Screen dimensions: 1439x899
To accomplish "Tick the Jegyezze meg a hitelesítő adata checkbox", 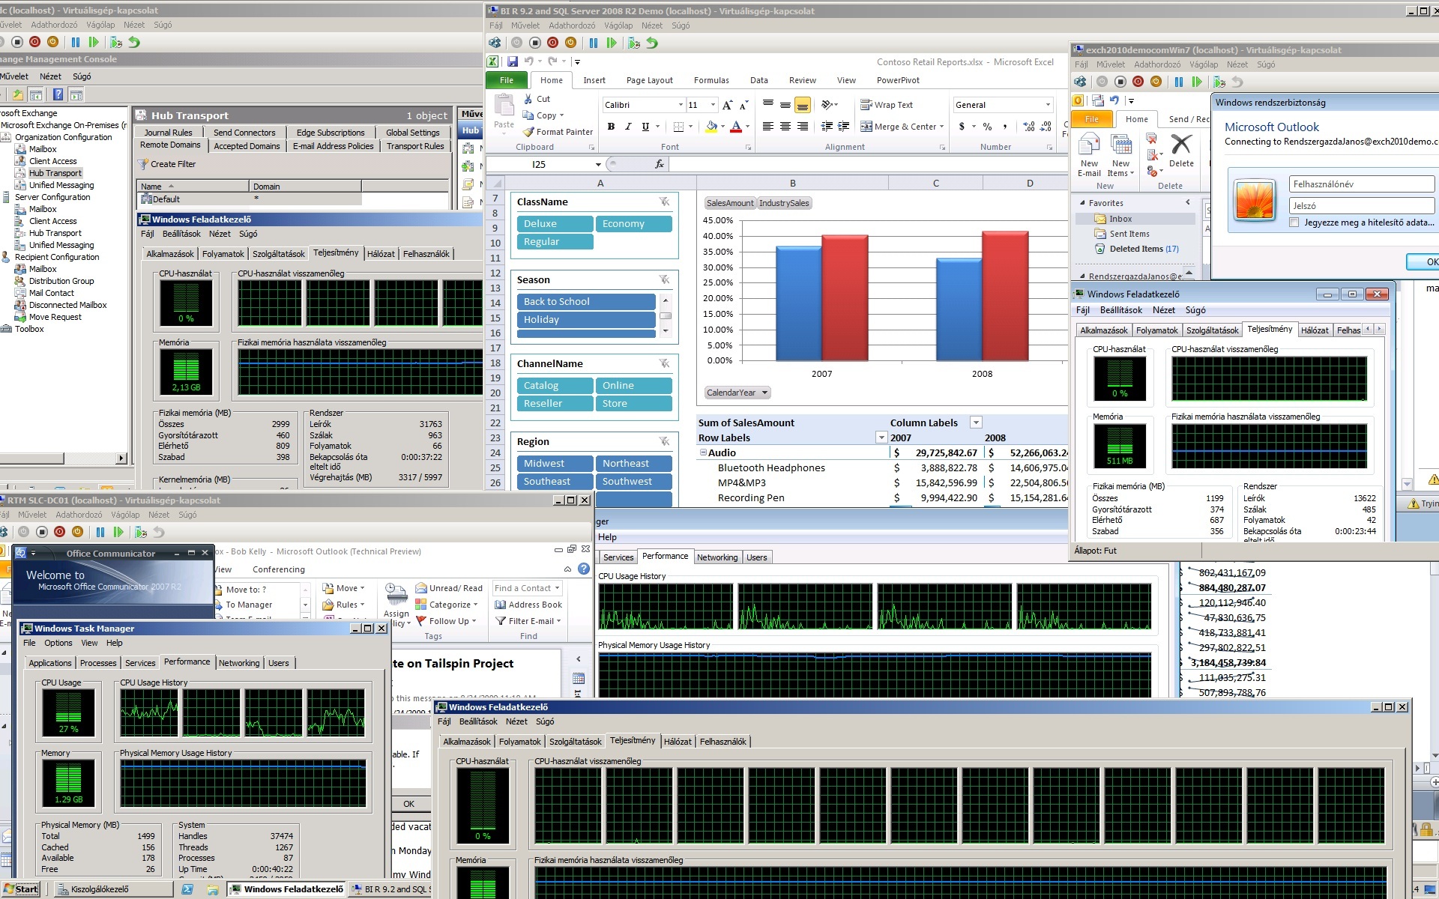I will point(1294,223).
